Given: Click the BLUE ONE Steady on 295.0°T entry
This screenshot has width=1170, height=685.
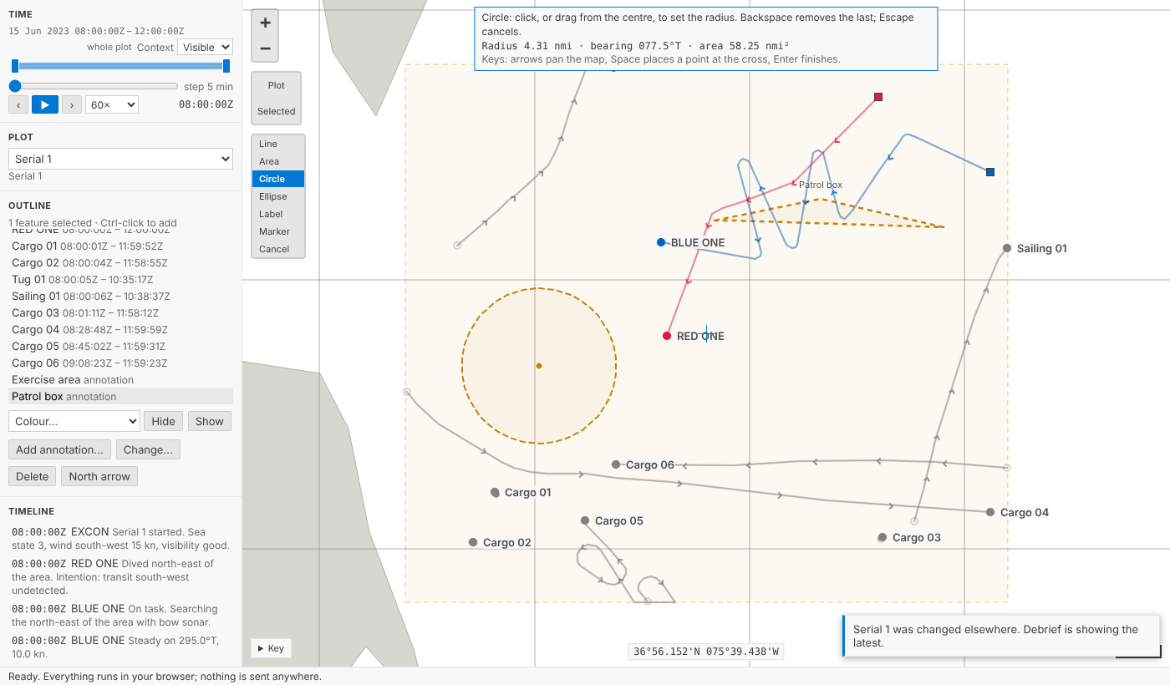Looking at the screenshot, I should (120, 647).
